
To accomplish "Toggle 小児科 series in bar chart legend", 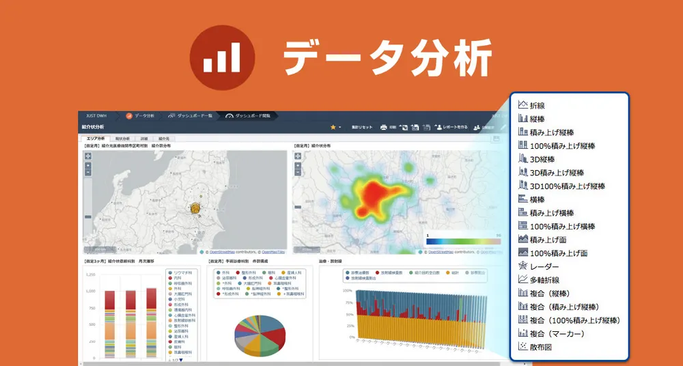I will [176, 299].
